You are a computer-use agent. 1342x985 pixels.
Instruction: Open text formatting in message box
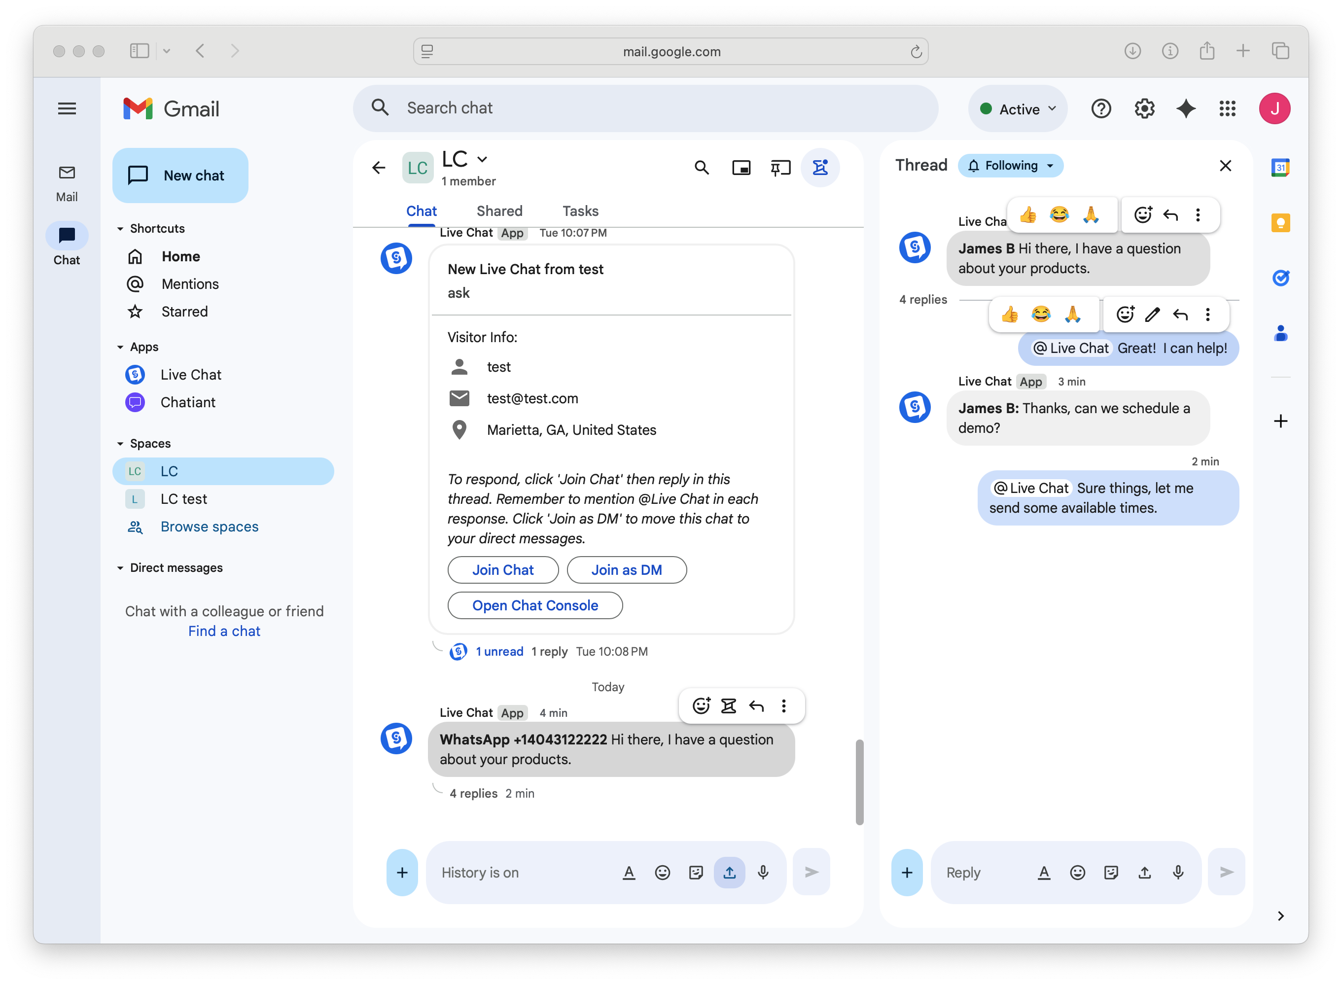point(629,872)
